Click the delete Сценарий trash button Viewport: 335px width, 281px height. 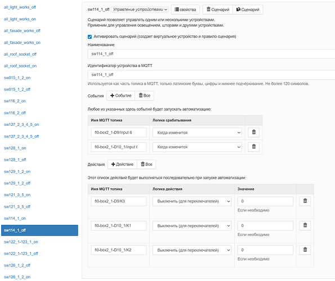(218, 10)
